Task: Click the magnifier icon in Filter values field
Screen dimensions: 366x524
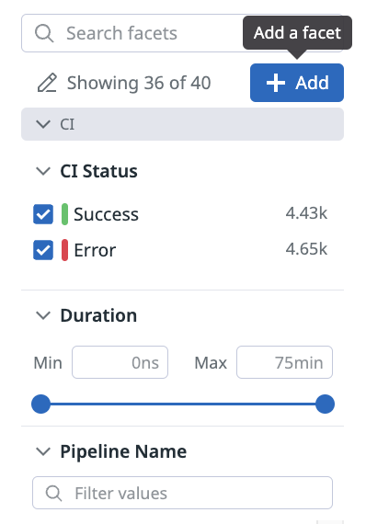Action: [54, 493]
